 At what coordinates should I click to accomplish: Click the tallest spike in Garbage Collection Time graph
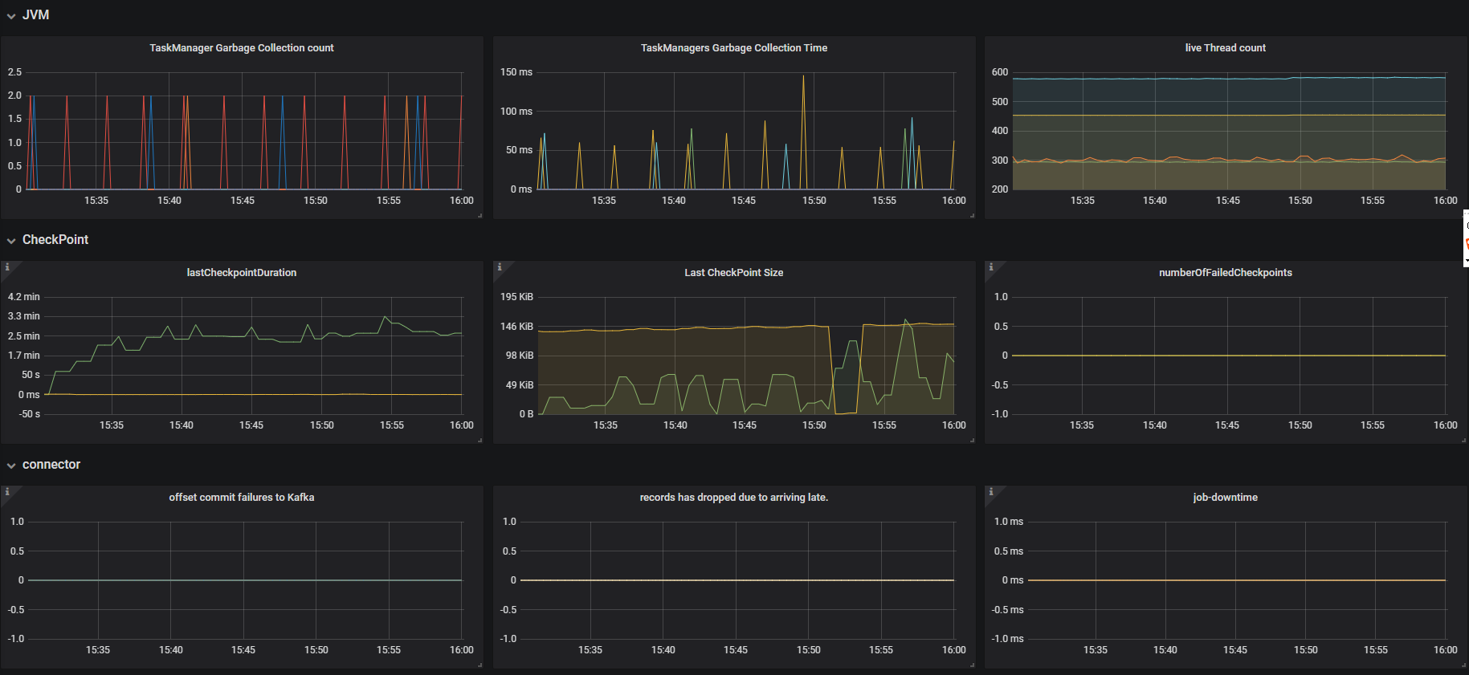tap(803, 77)
